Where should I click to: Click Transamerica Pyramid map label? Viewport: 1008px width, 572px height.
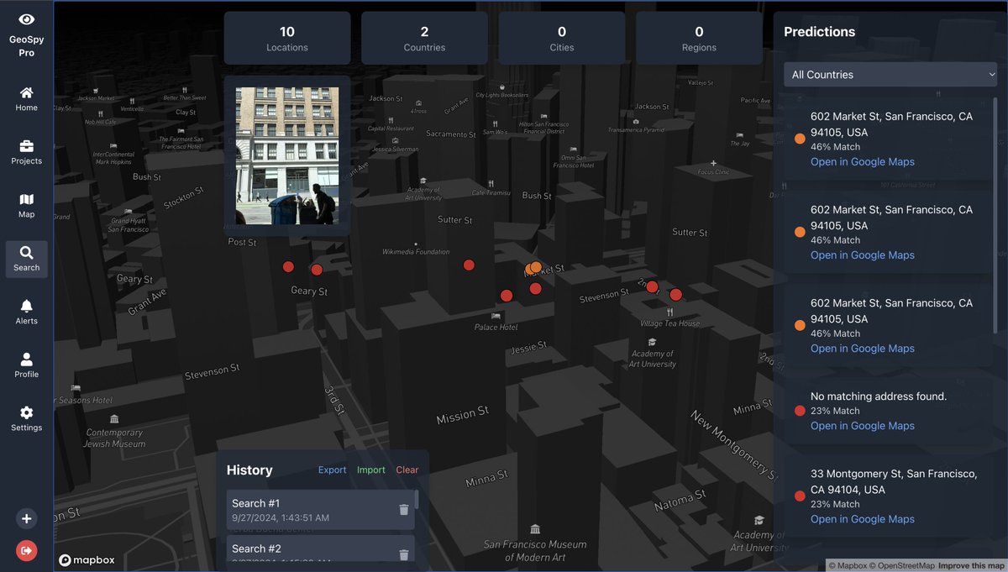click(636, 130)
